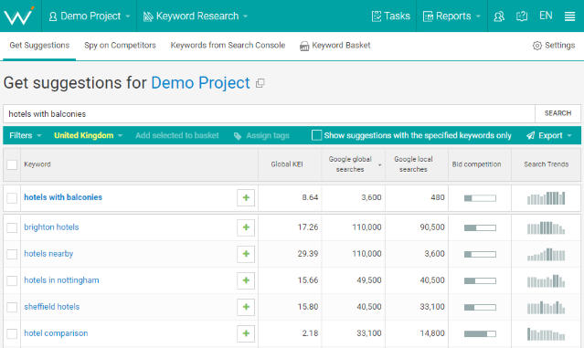Select checkbox for hotel comparison
Image resolution: width=584 pixels, height=348 pixels.
12,334
